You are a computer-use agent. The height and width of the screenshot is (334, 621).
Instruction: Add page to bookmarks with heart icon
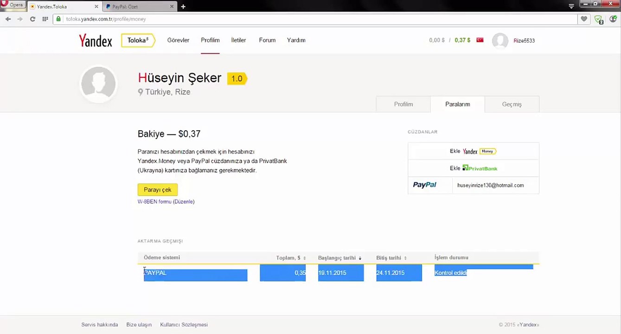tap(584, 19)
